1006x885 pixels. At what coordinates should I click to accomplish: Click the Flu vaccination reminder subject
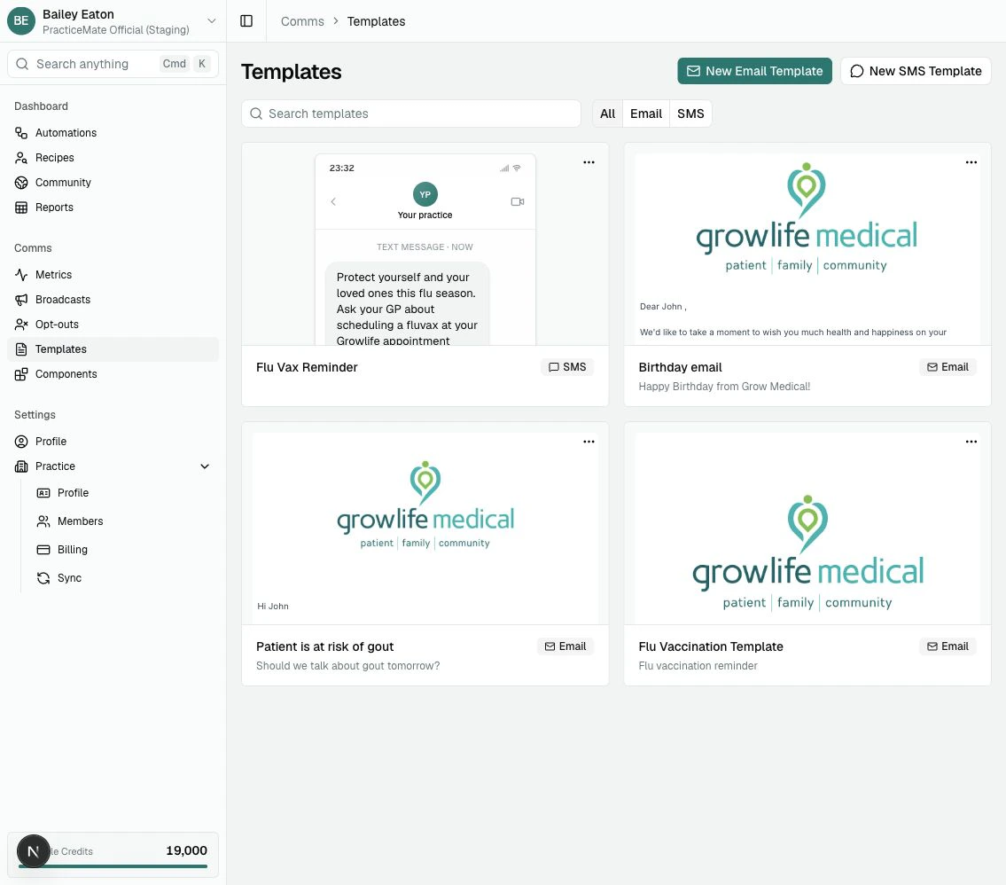[x=698, y=665]
